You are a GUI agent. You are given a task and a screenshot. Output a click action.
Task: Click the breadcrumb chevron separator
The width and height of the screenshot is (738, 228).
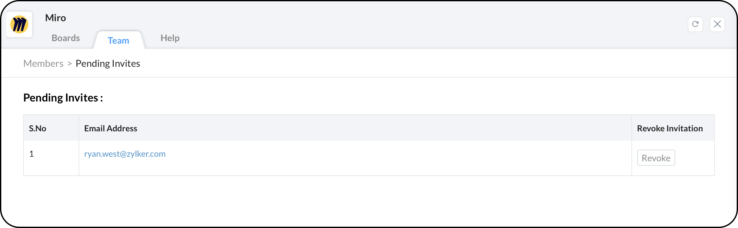click(x=70, y=64)
